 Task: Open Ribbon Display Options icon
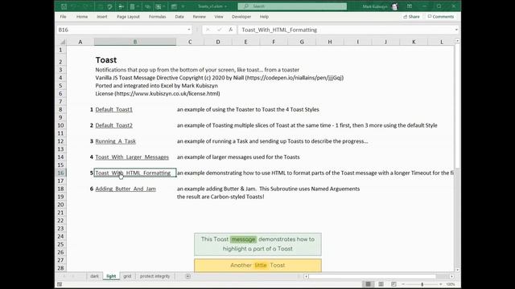tap(410, 6)
